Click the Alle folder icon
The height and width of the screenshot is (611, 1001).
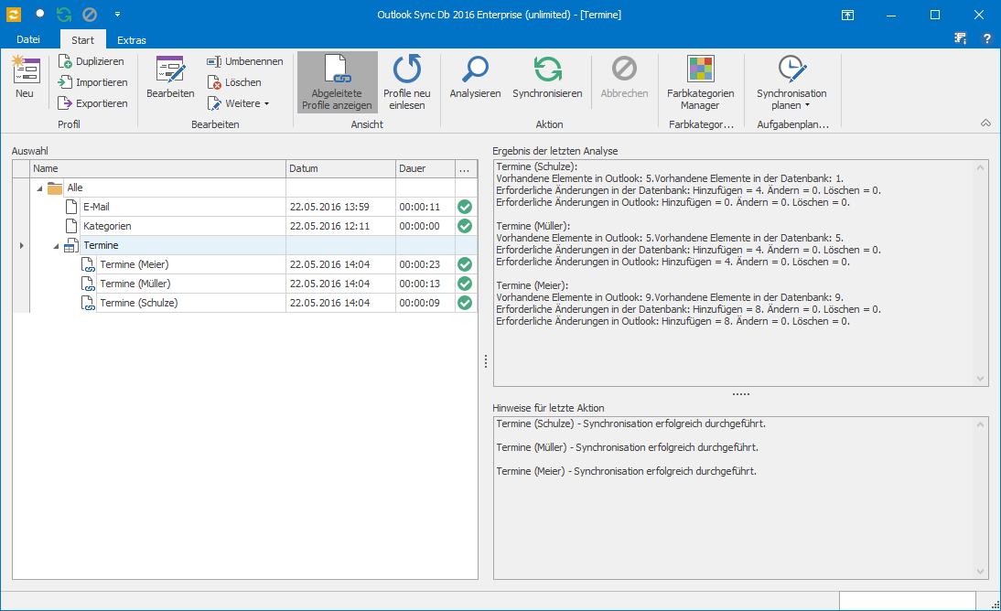pyautogui.click(x=55, y=188)
